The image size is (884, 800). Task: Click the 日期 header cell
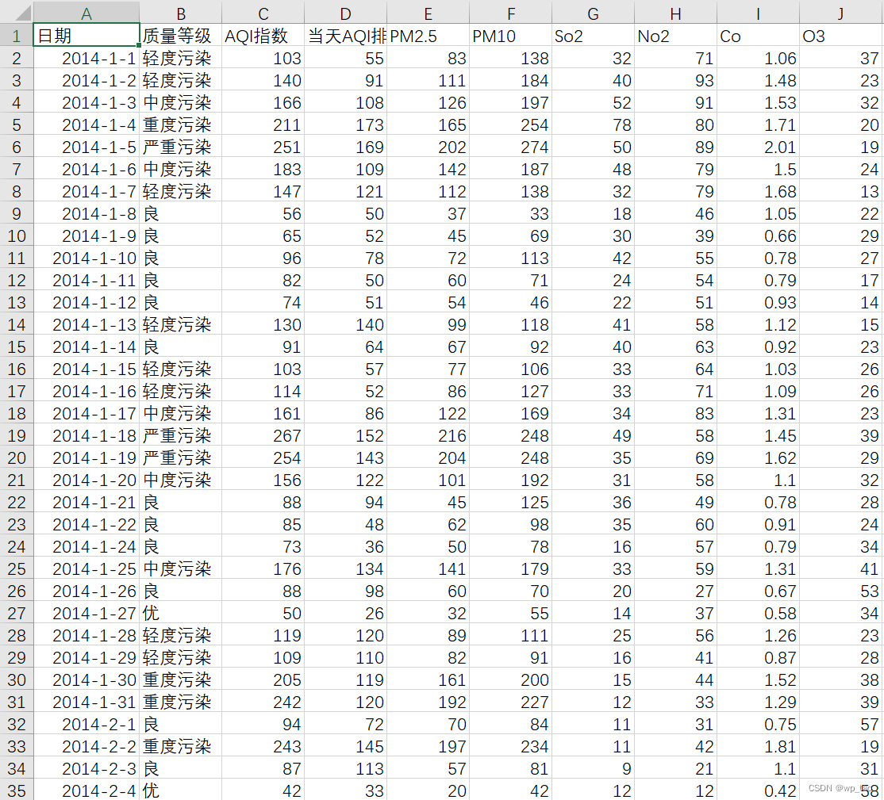86,36
